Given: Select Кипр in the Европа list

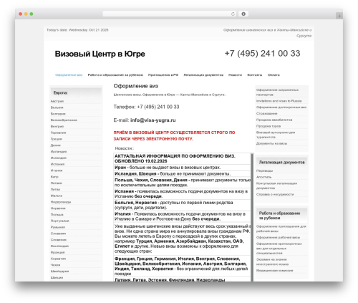Looking at the screenshot, I should pos(54,177).
